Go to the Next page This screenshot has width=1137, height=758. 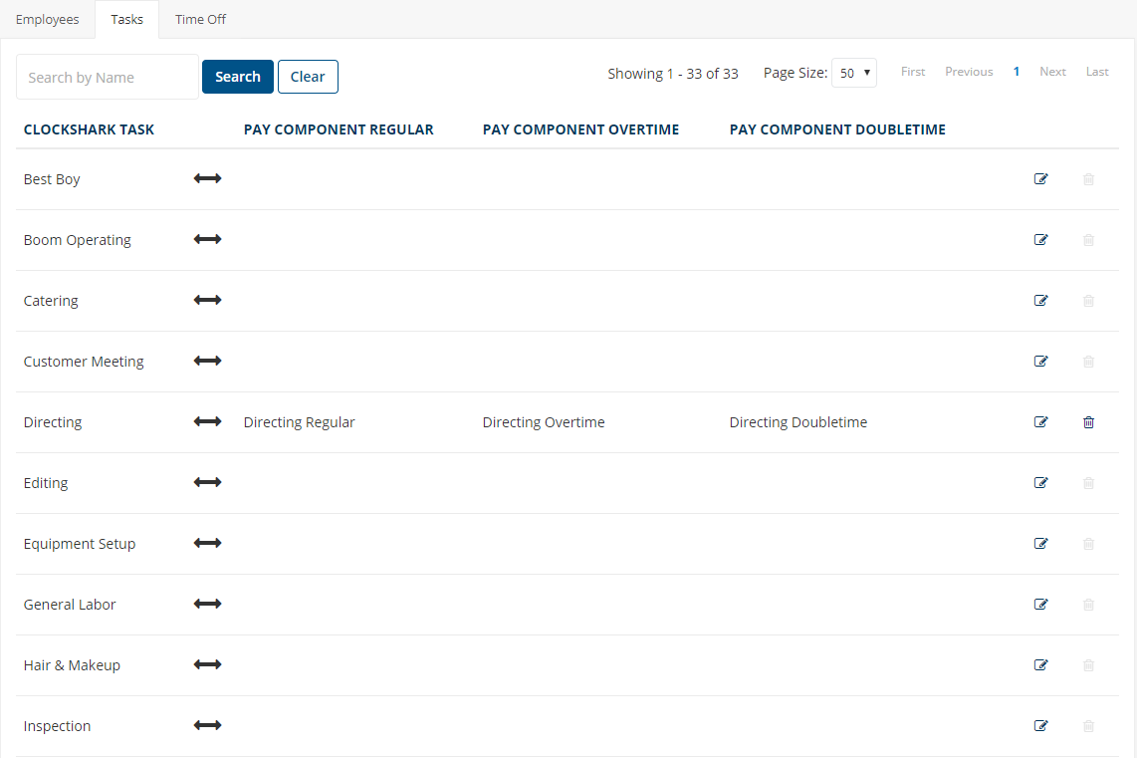point(1052,71)
